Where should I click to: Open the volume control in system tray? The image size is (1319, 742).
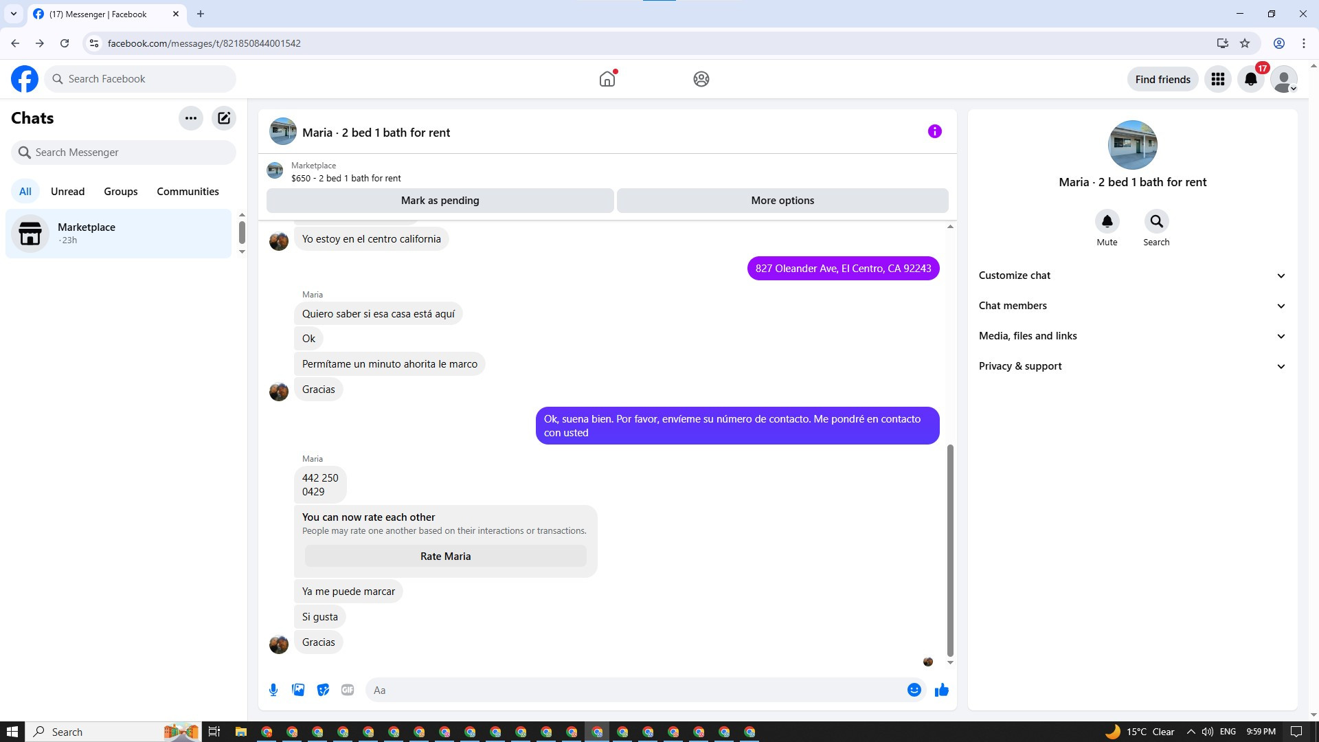tap(1207, 732)
